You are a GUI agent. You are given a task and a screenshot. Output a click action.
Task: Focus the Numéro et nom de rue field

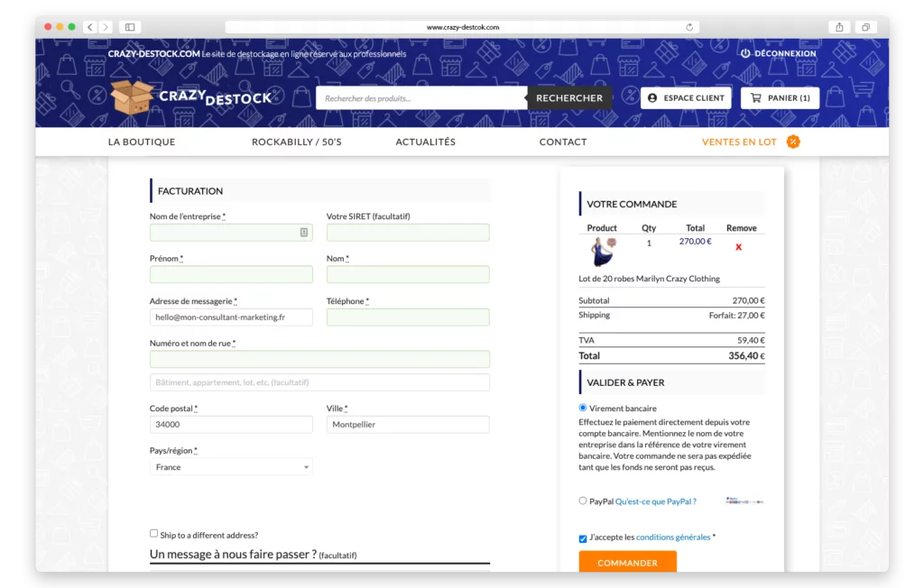click(x=319, y=360)
